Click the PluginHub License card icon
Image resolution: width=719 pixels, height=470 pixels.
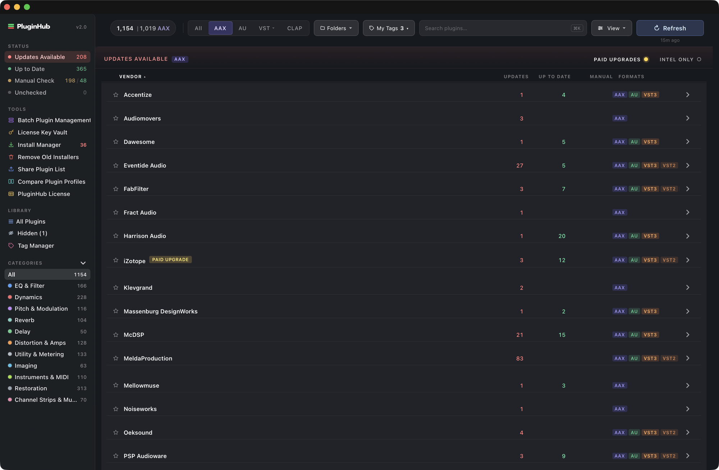click(11, 194)
